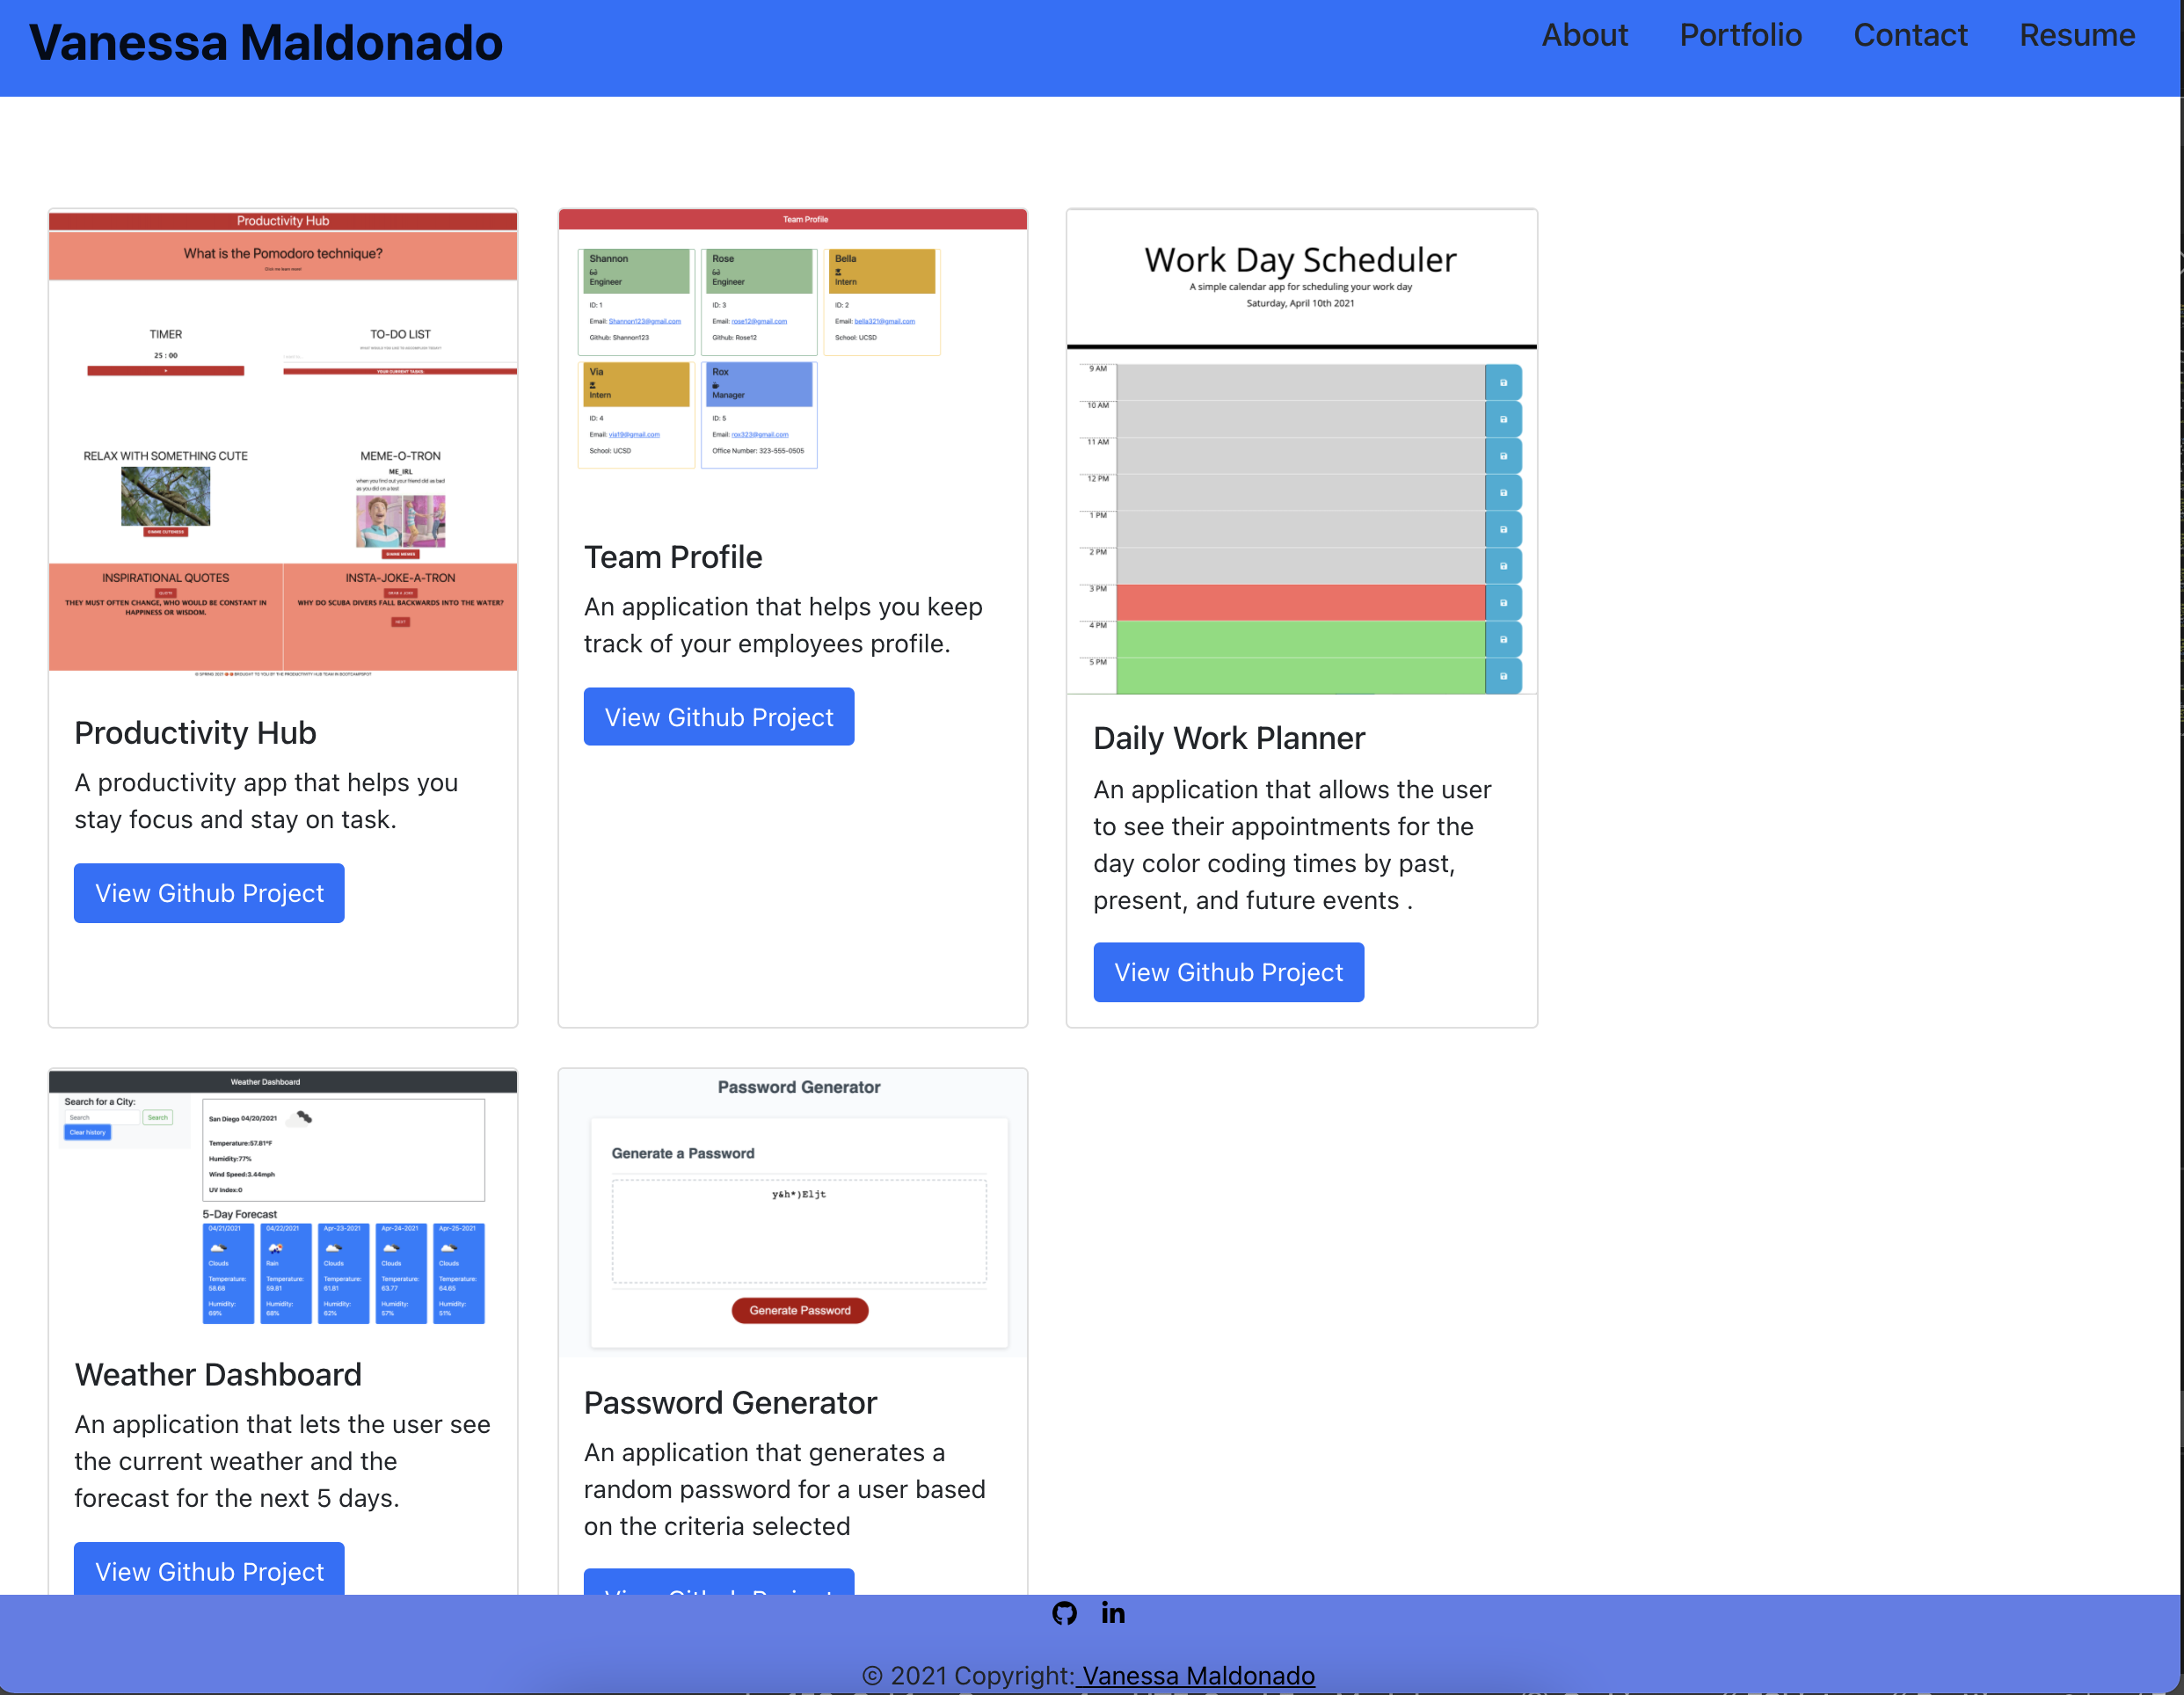The image size is (2184, 1695).
Task: Open GitHub profile from footer icon
Action: coord(1064,1613)
